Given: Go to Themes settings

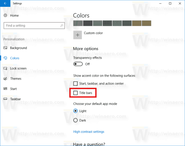Looking at the screenshot, I should coord(16,79).
